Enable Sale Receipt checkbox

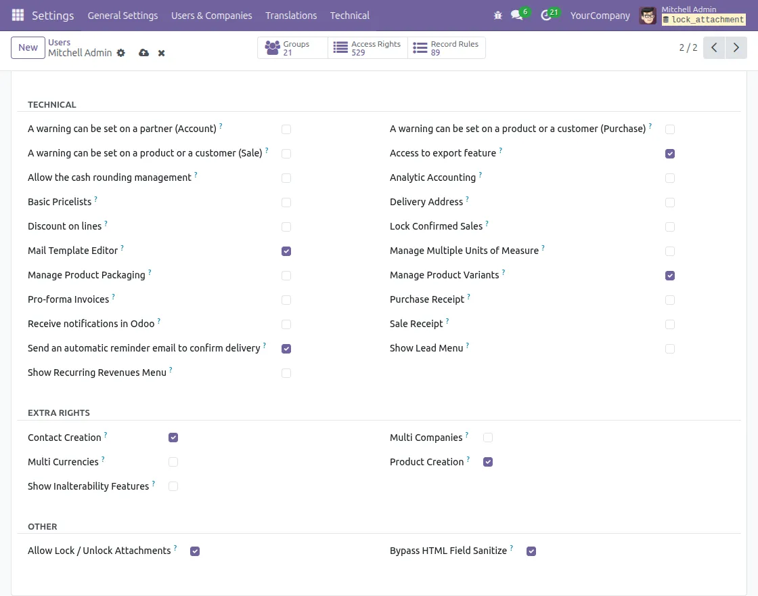[669, 324]
